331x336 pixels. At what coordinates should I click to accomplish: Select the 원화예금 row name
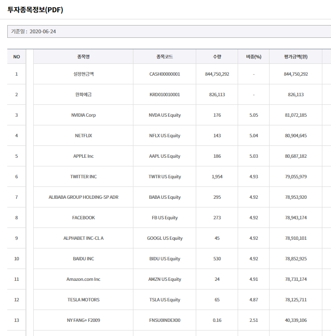[x=83, y=94]
